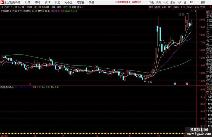
Task: Switch to 月线 monthly period
Action: click(x=65, y=7)
